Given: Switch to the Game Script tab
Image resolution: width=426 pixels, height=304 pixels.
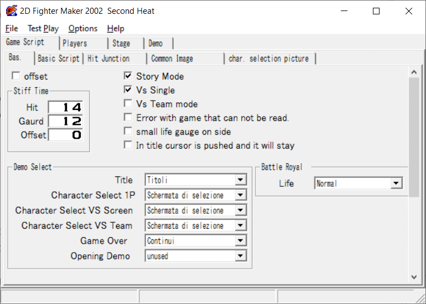Looking at the screenshot, I should (30, 42).
